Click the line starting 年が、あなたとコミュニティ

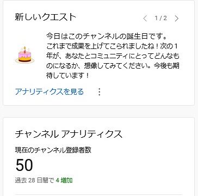point(113,56)
